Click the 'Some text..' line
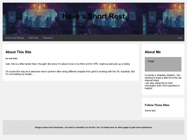Viewport: 187px width, 140px height. (151, 111)
